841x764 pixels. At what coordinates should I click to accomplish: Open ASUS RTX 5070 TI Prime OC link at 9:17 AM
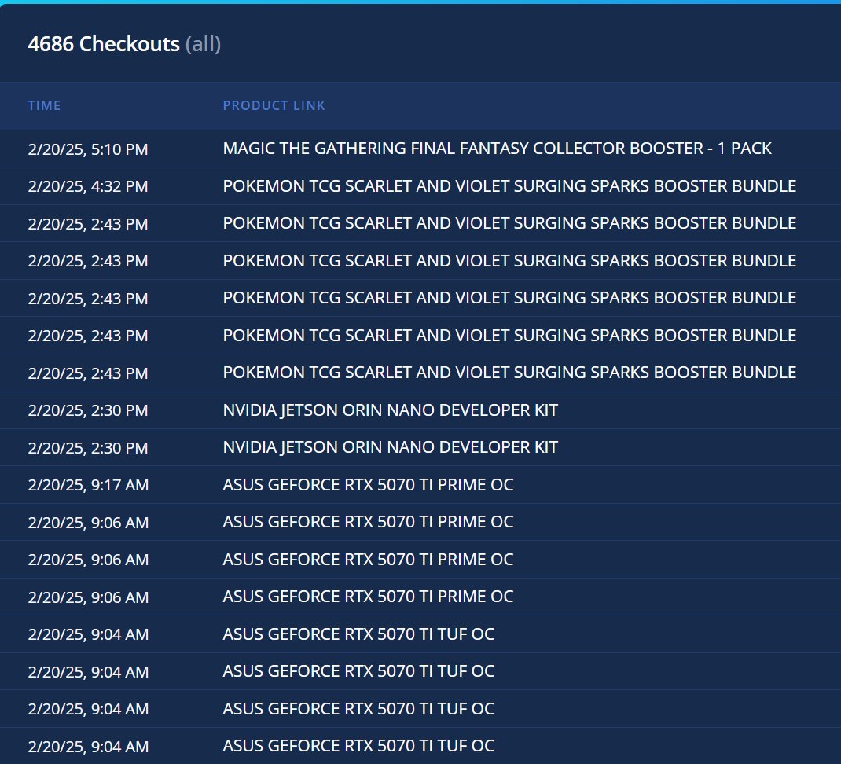point(368,485)
